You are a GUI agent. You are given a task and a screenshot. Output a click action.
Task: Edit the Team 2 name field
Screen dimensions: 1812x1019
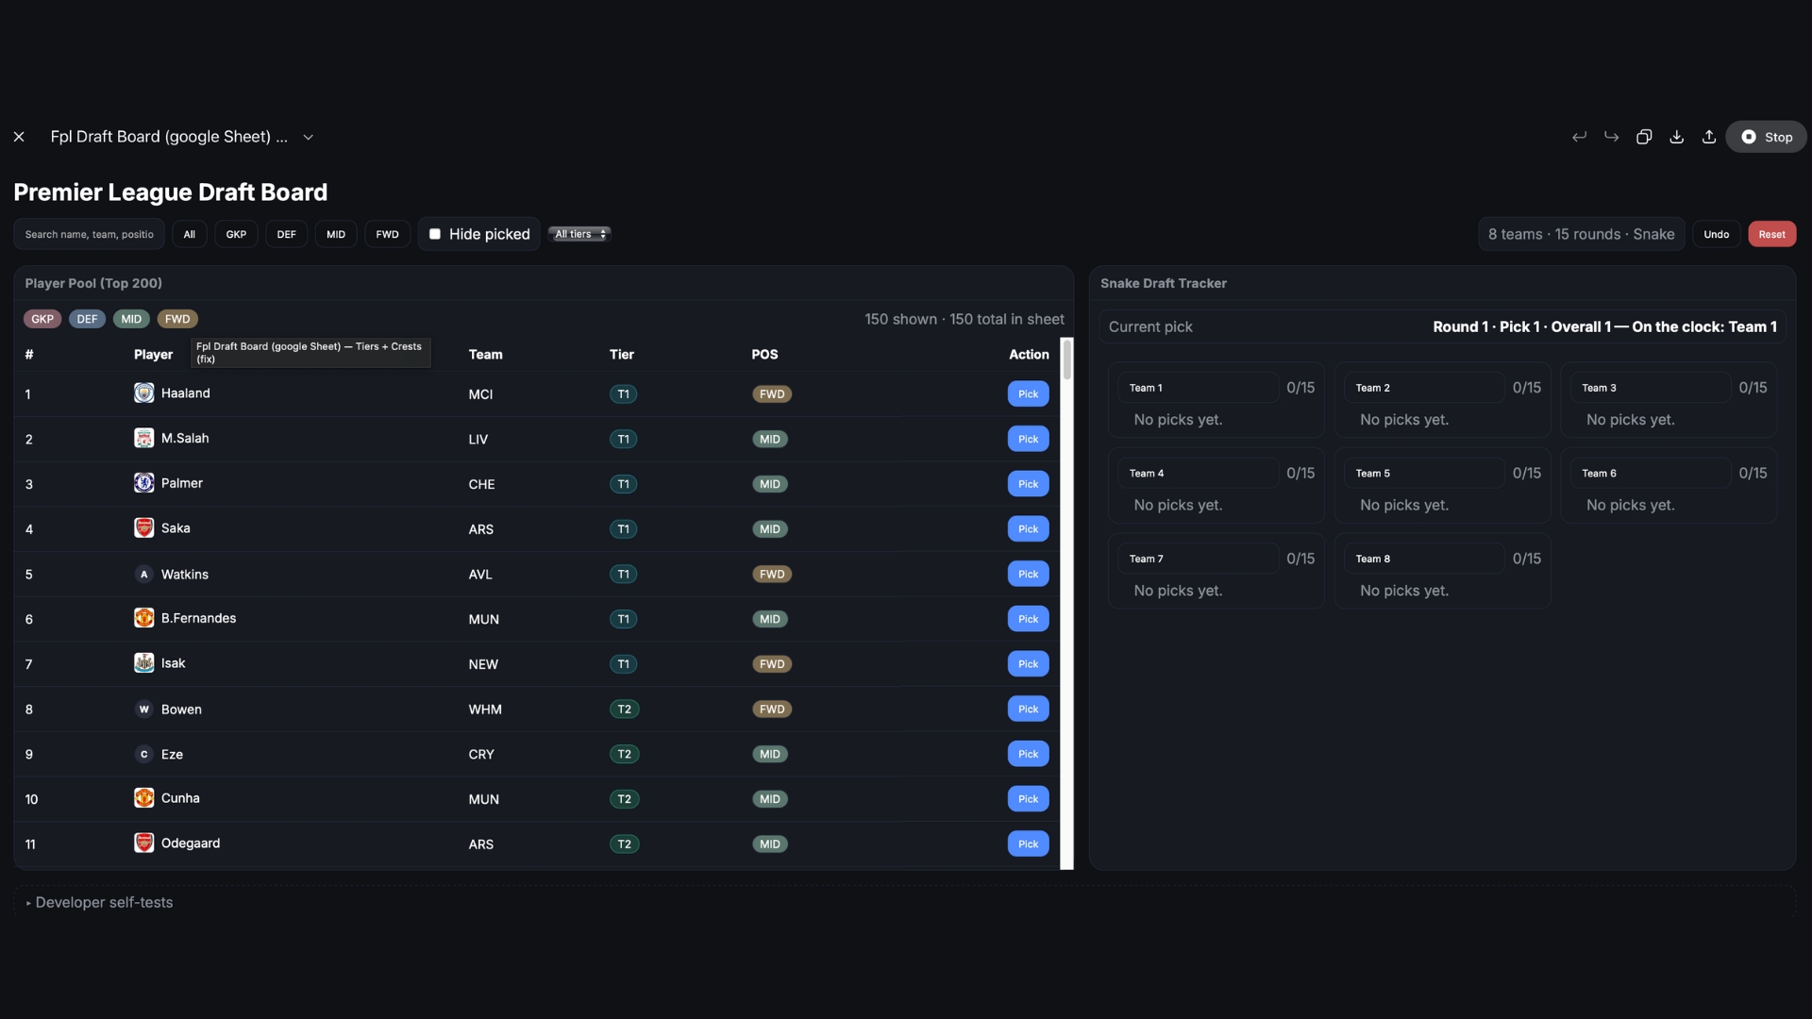[x=1424, y=388]
